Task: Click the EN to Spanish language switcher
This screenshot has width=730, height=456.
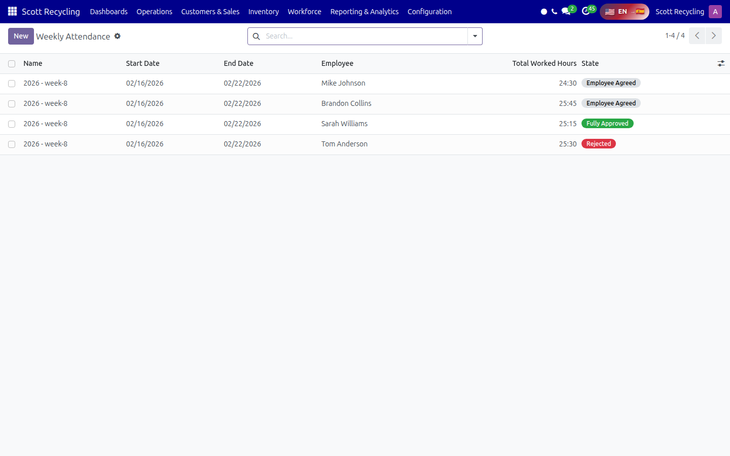Action: point(625,12)
